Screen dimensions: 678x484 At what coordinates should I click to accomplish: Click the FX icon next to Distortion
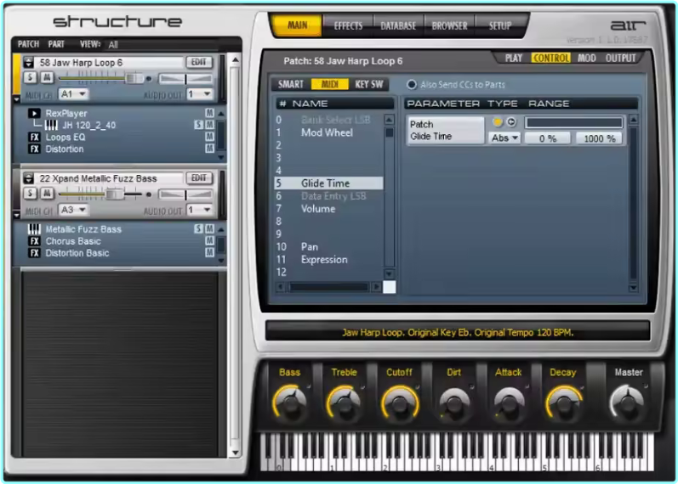34,149
